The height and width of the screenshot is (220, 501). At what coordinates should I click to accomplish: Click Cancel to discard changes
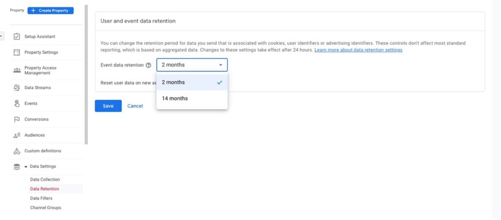tap(135, 106)
